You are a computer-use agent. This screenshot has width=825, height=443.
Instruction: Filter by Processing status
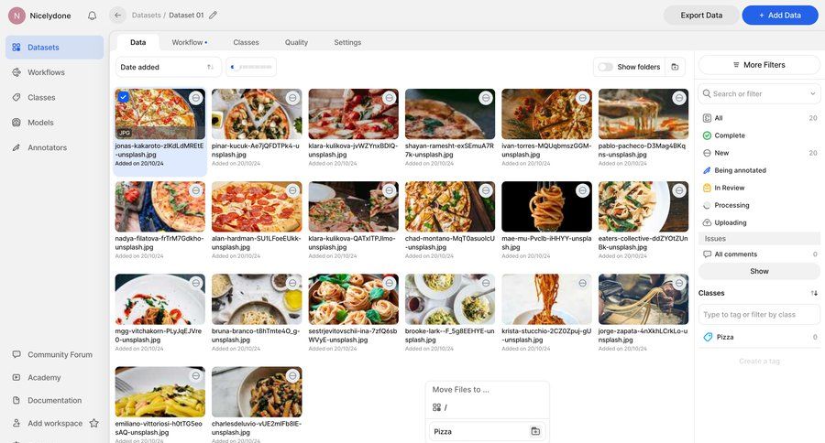click(759, 205)
